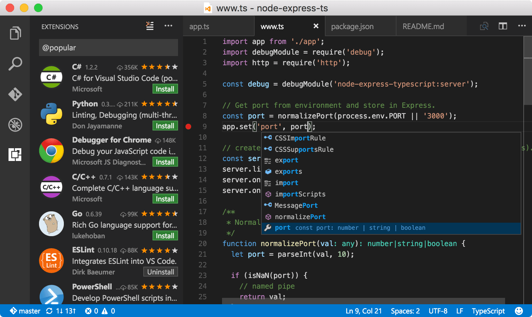The image size is (532, 317).
Task: Open the Debug view in the activity bar
Action: (x=15, y=125)
